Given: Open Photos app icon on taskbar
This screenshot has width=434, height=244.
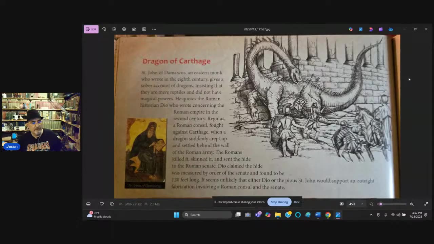Looking at the screenshot, I should (338, 215).
